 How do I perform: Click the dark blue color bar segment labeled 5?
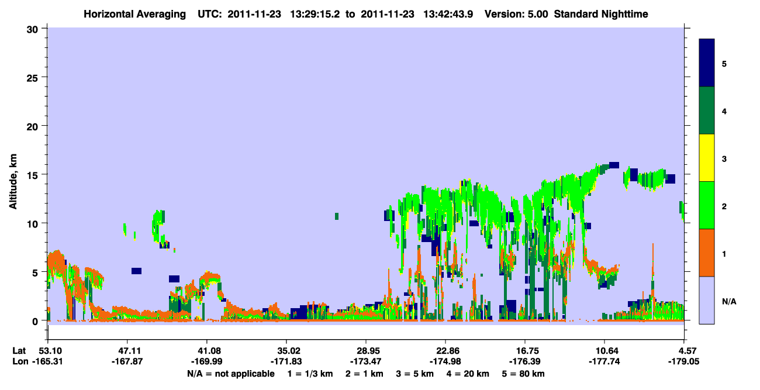click(x=707, y=63)
